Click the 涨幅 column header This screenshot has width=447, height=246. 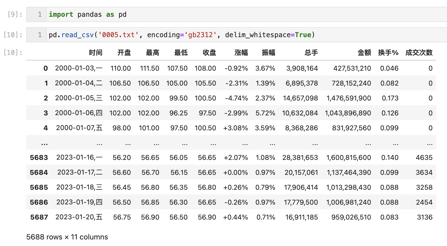point(242,53)
